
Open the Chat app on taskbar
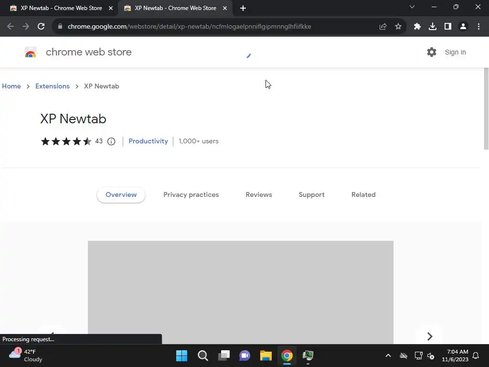[245, 356]
